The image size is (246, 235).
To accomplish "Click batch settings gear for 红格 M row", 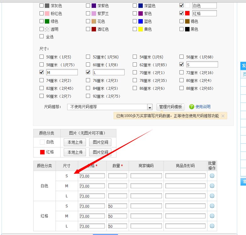I will (x=212, y=216).
